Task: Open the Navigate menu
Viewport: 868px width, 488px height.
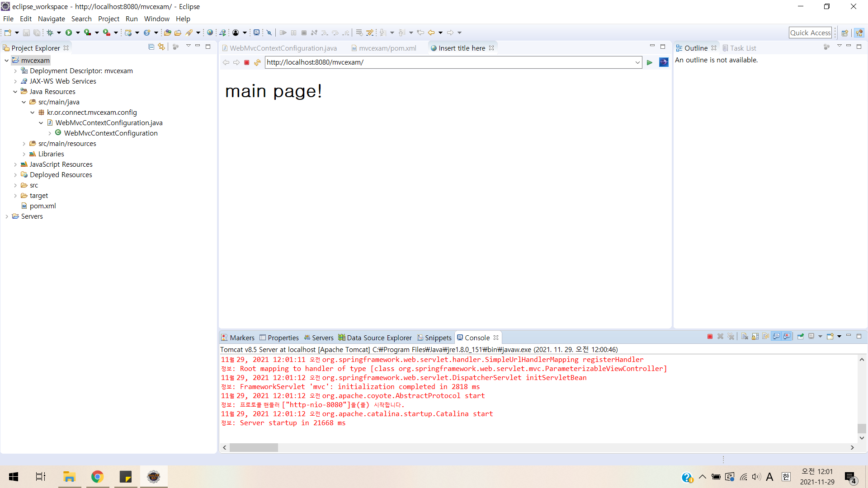Action: pos(51,19)
